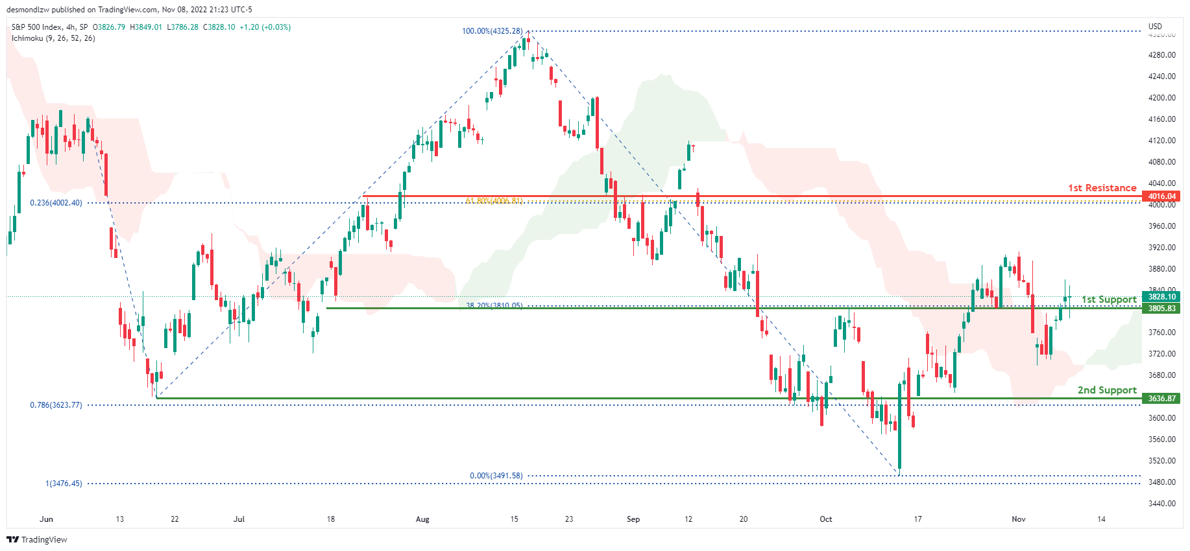
Task: Click the 22 date label on the time axis
Action: 175,519
